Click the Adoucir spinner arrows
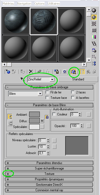The height and width of the screenshot is (195, 100). pyautogui.click(x=48, y=153)
